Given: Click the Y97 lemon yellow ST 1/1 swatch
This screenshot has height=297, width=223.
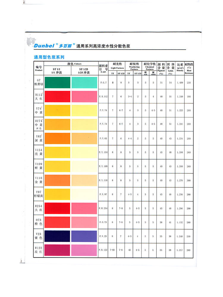Looking at the screenshot, I should [57, 194].
